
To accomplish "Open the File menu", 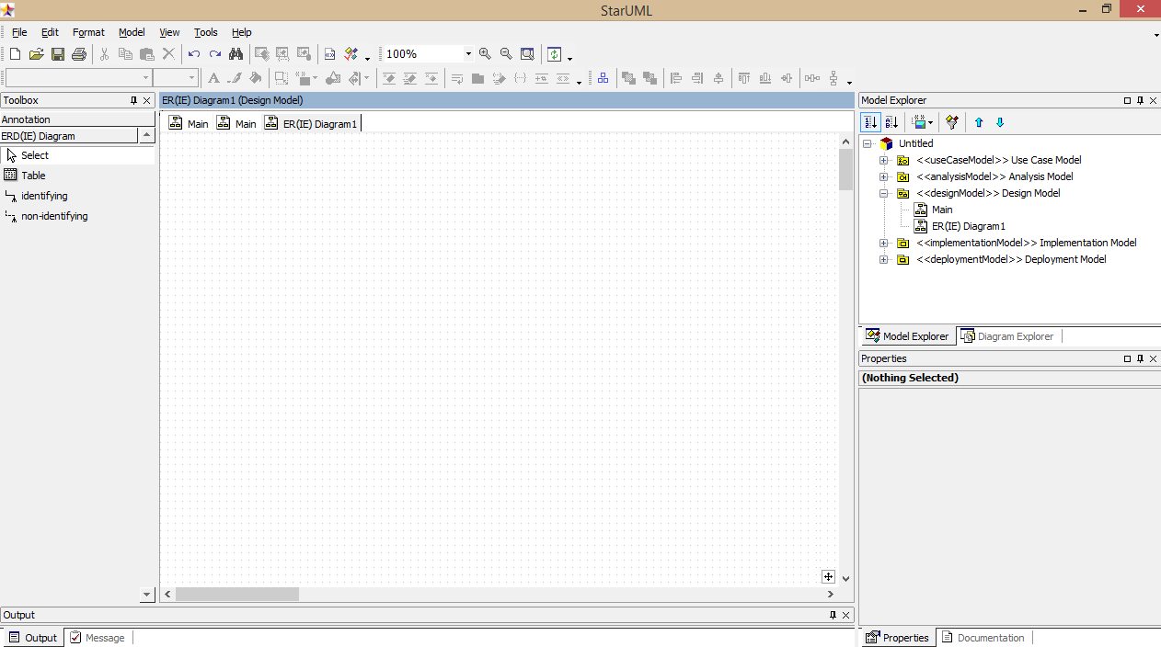I will pyautogui.click(x=19, y=32).
